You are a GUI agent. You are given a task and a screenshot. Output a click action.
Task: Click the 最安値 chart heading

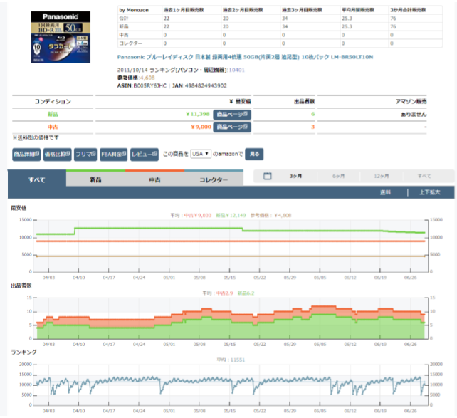19,208
